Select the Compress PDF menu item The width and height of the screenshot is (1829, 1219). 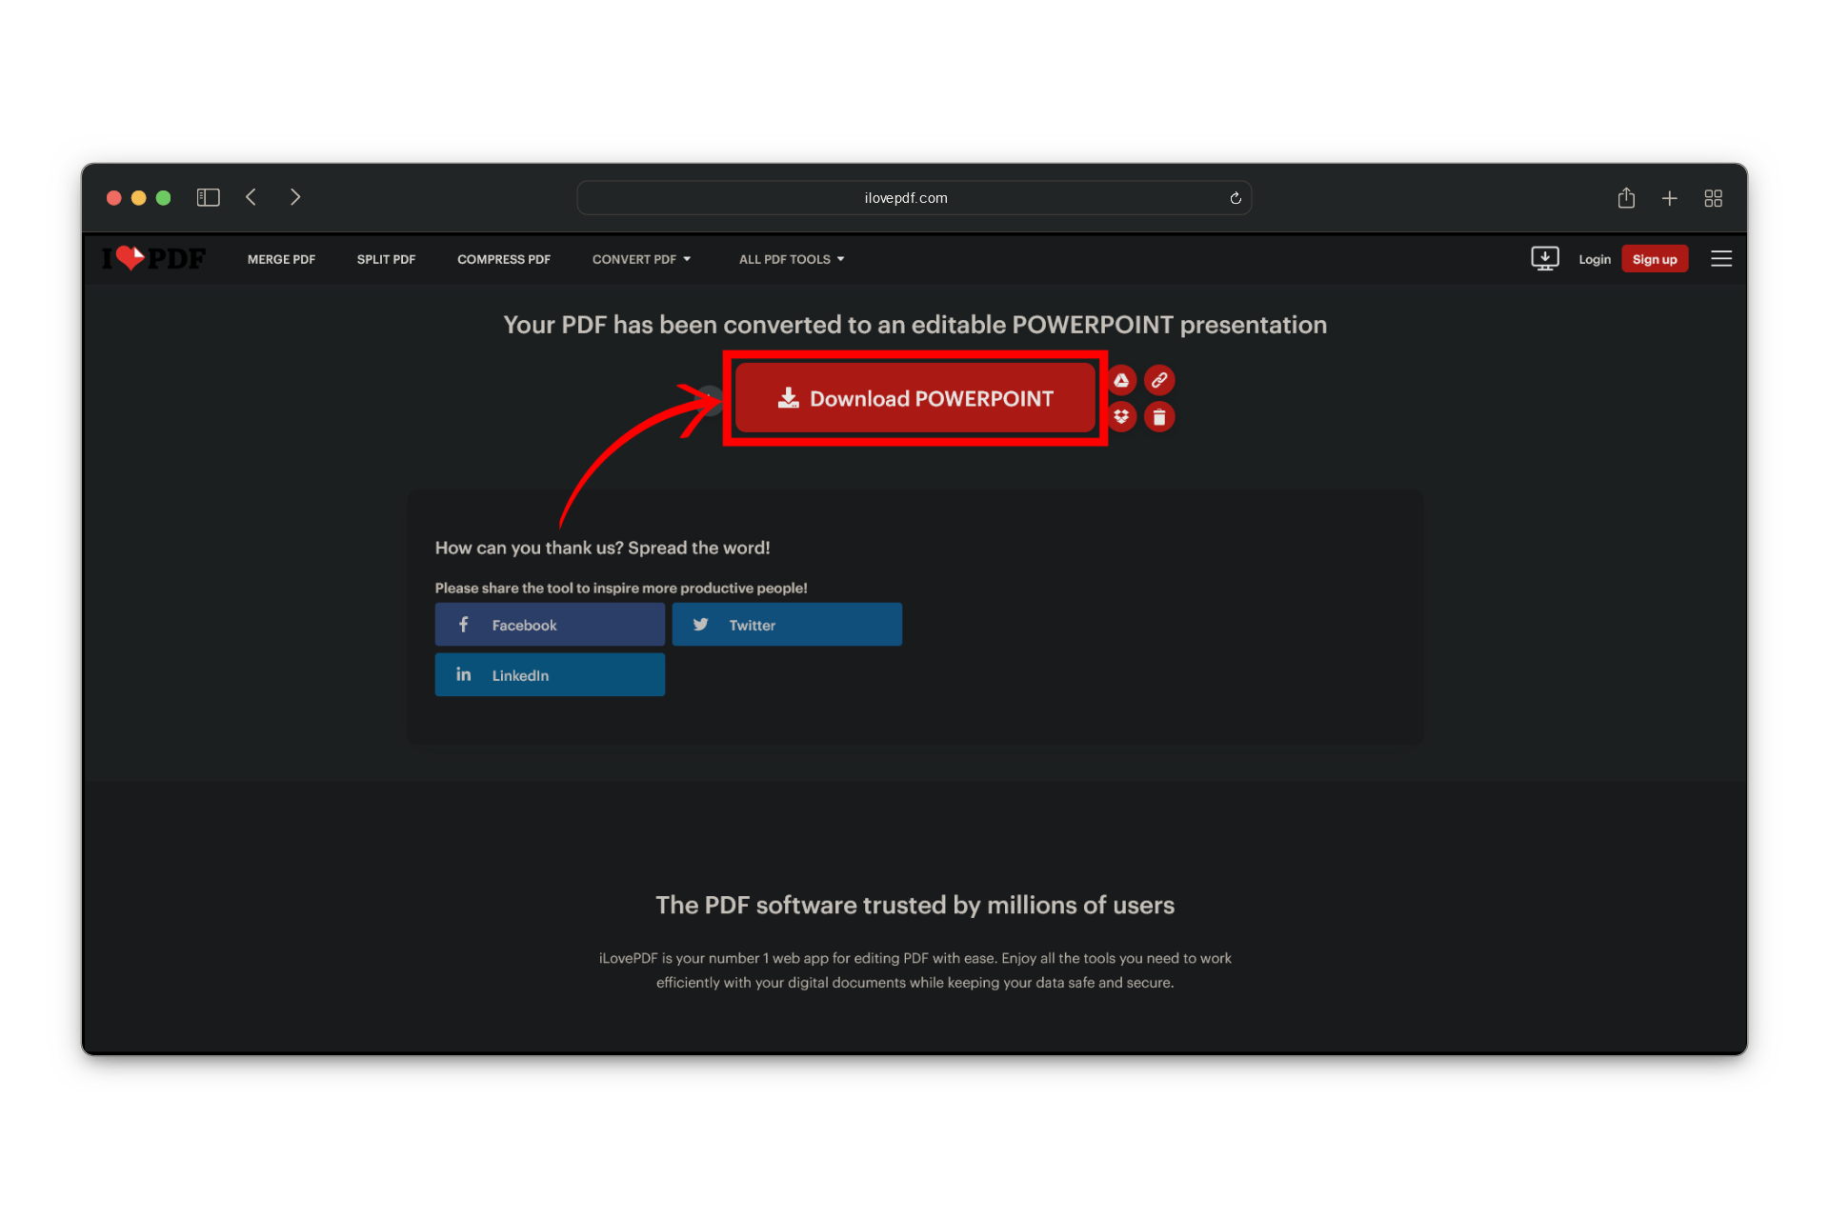pyautogui.click(x=503, y=259)
